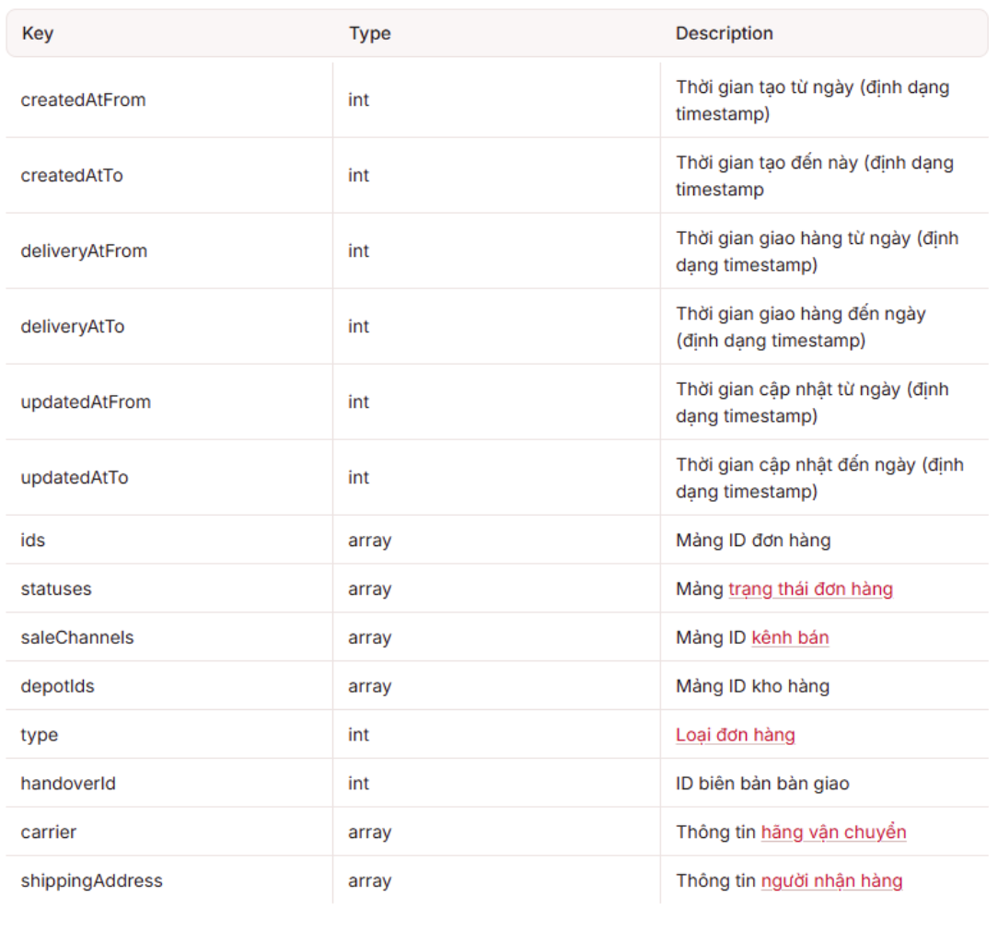Open the "trạng thái đơn hàng" link
998x932 pixels.
(x=810, y=588)
